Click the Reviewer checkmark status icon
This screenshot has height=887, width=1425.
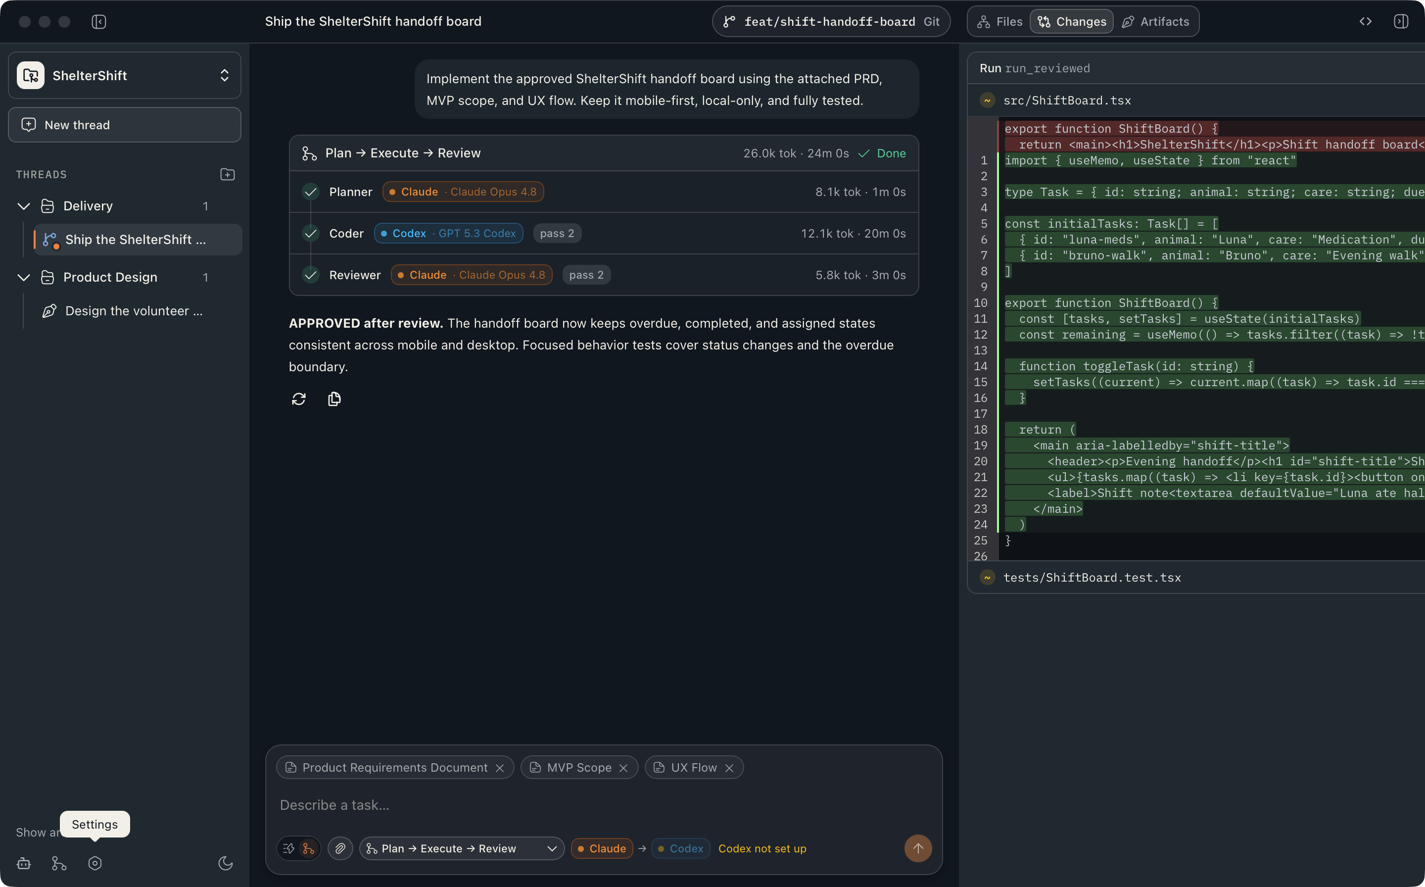point(311,275)
